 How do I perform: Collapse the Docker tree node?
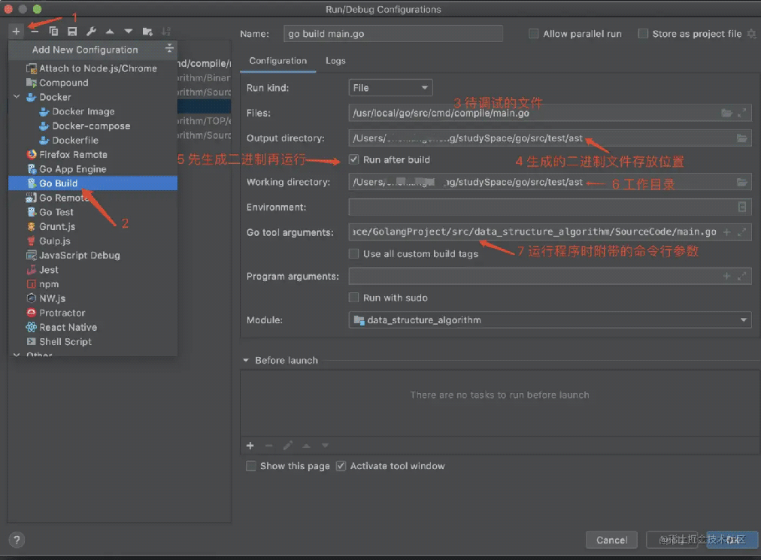(17, 97)
